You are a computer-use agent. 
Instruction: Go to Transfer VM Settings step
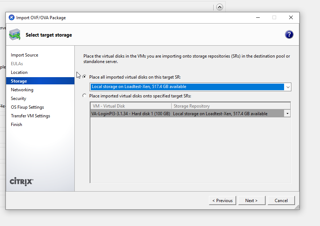pyautogui.click(x=30, y=116)
